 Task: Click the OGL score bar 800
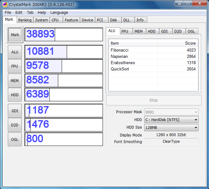64,139
